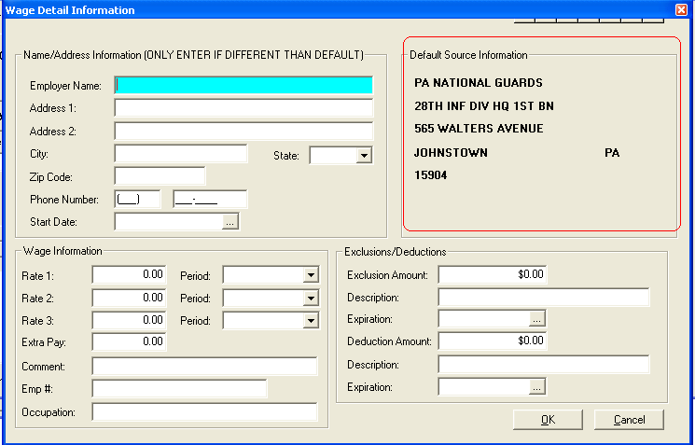Viewport: 695px width, 445px height.
Task: Click the Occupation text field
Action: click(204, 411)
